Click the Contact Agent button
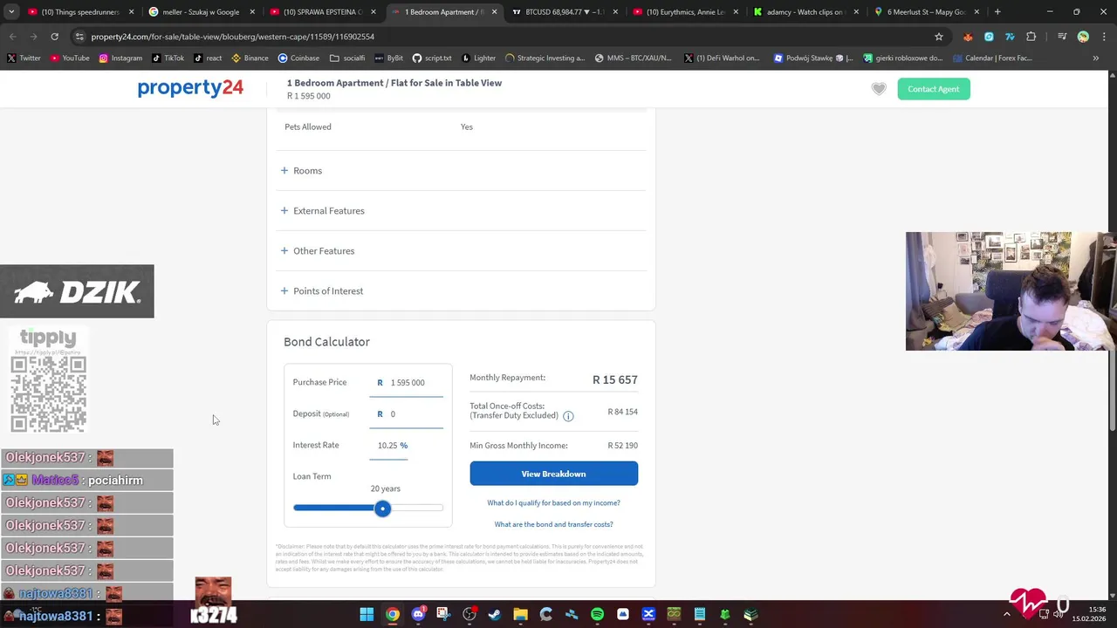The image size is (1117, 628). pyautogui.click(x=933, y=89)
